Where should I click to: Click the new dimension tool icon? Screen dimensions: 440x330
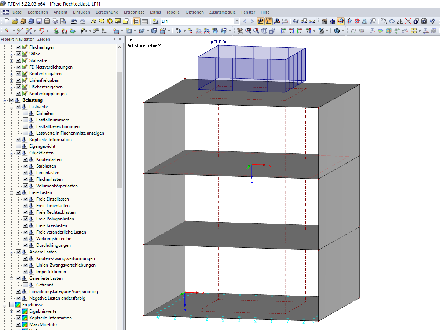[84, 31]
